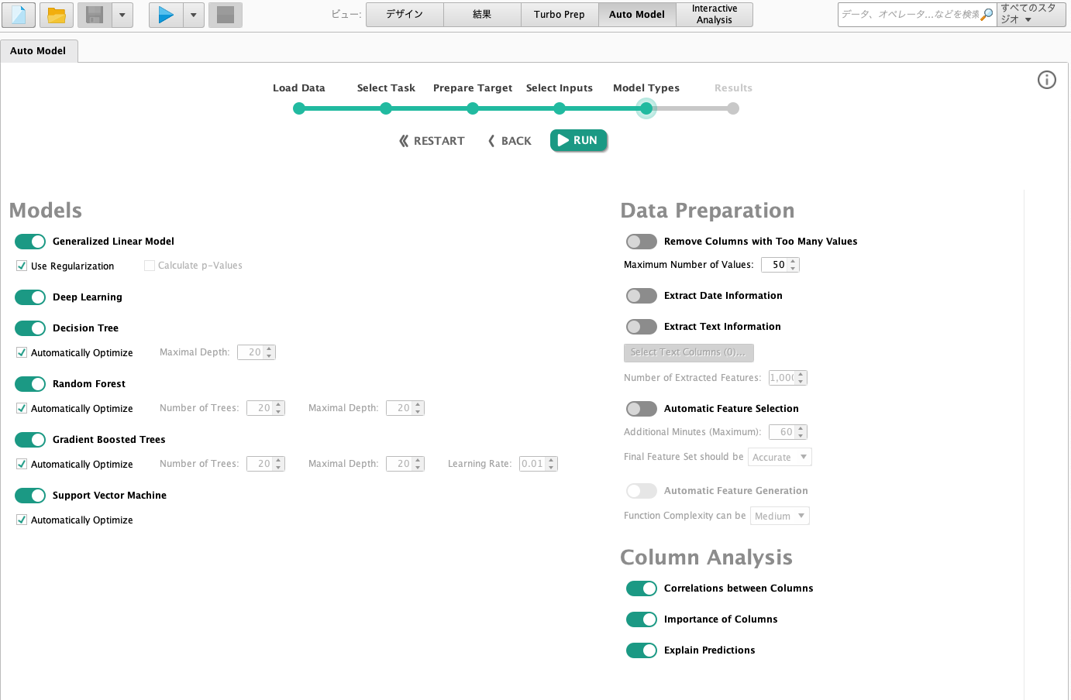Toggle off Correlations between Columns
Viewport: 1071px width, 700px height.
[642, 588]
